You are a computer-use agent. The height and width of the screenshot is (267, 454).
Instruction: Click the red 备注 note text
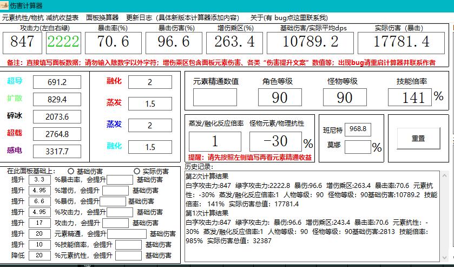[221, 63]
